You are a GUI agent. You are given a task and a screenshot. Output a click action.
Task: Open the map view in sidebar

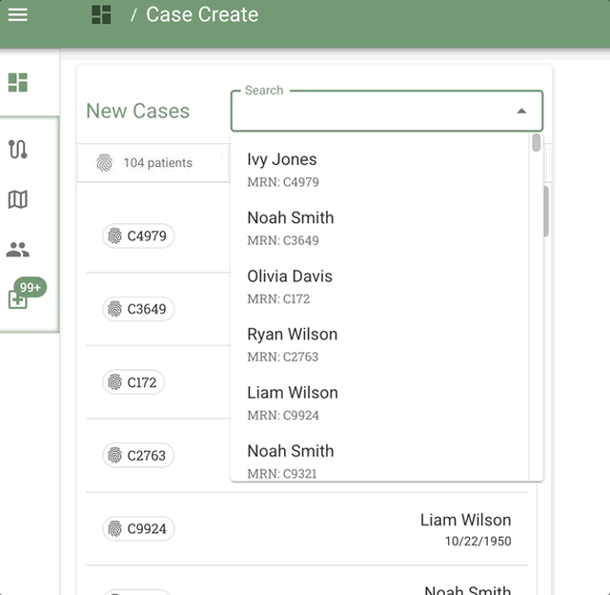pyautogui.click(x=17, y=199)
